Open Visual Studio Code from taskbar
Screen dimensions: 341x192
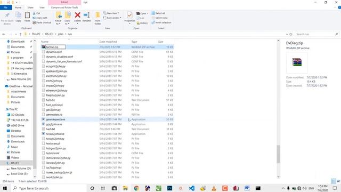(192, 188)
